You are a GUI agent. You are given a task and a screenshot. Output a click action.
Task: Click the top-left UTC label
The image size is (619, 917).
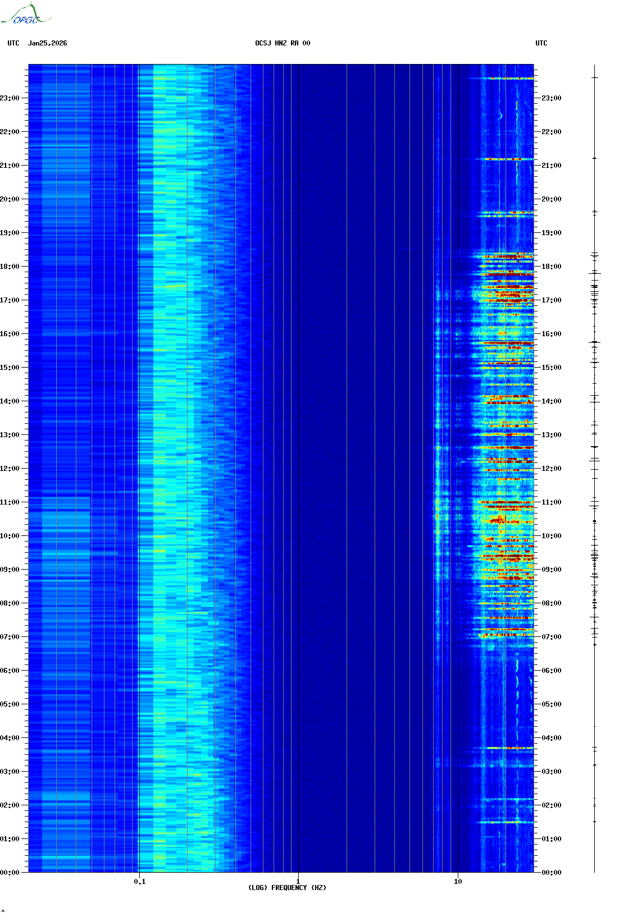[x=13, y=43]
